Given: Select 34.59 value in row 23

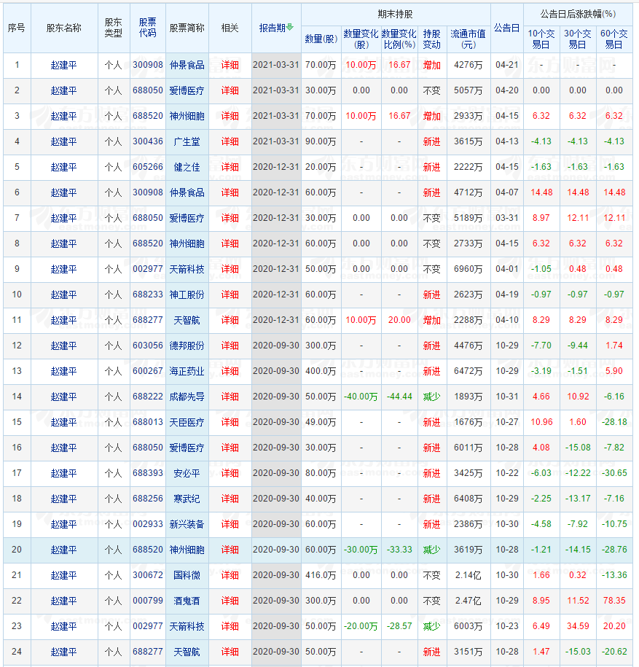Looking at the screenshot, I should pyautogui.click(x=578, y=627).
